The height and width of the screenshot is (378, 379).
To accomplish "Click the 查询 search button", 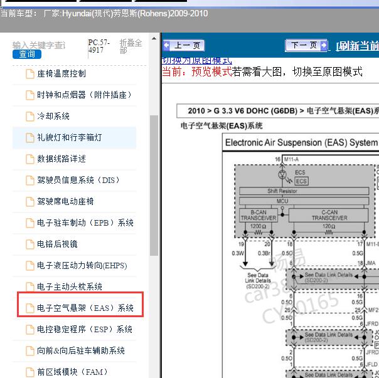I will tap(26, 54).
